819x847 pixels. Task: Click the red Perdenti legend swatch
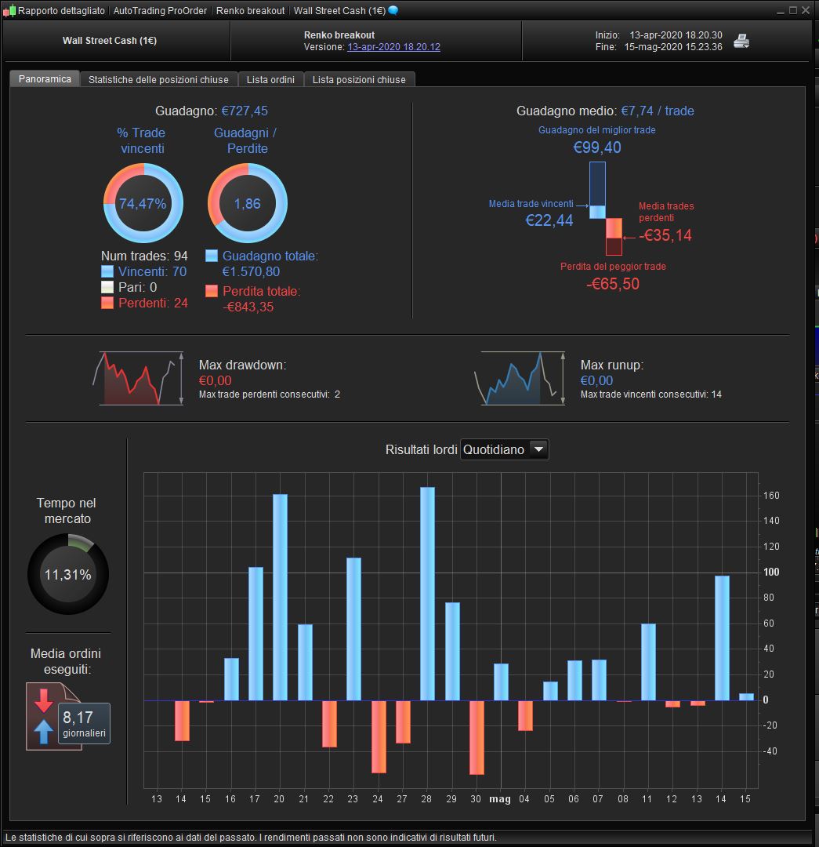coord(107,303)
